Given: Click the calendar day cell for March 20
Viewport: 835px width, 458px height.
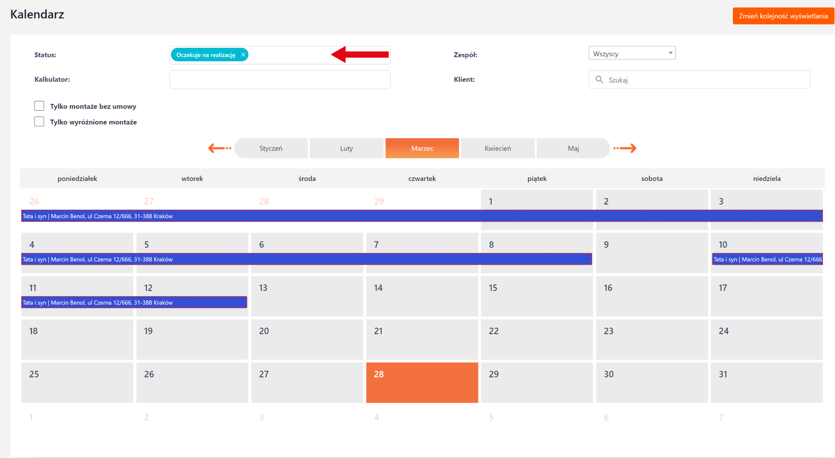Looking at the screenshot, I should tap(307, 340).
